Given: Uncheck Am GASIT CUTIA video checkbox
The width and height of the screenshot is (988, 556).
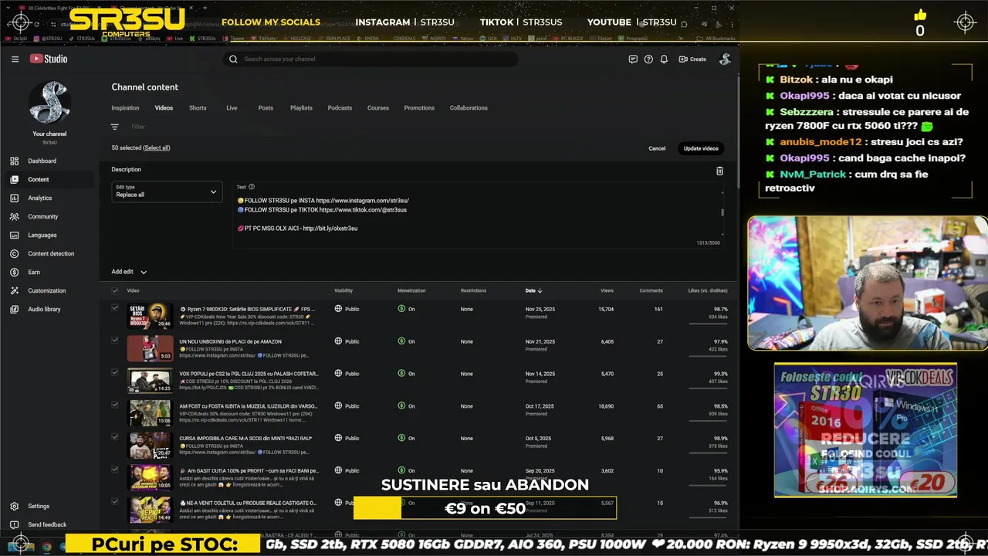Looking at the screenshot, I should [115, 470].
